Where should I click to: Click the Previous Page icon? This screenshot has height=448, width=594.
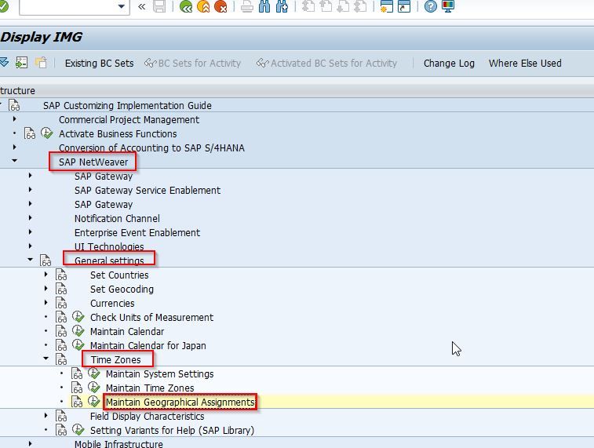pyautogui.click(x=326, y=6)
